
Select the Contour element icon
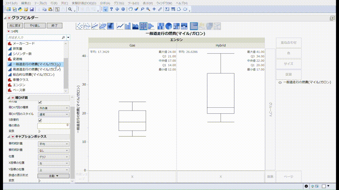tap(110, 26)
